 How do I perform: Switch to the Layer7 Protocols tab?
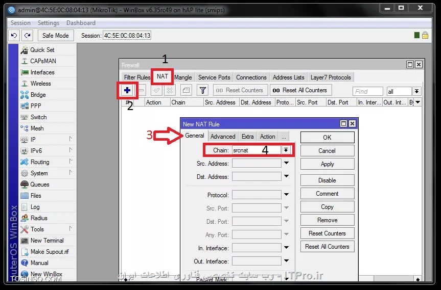(331, 77)
